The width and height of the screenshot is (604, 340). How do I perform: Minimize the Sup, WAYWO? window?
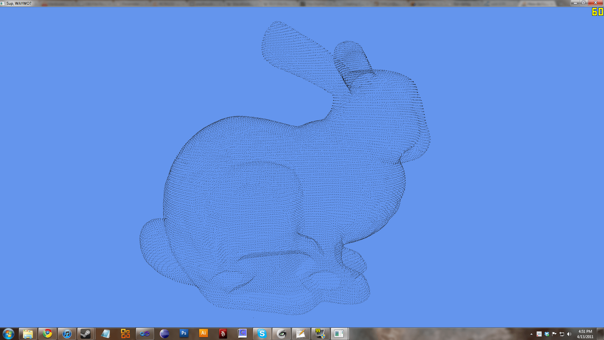point(575,3)
